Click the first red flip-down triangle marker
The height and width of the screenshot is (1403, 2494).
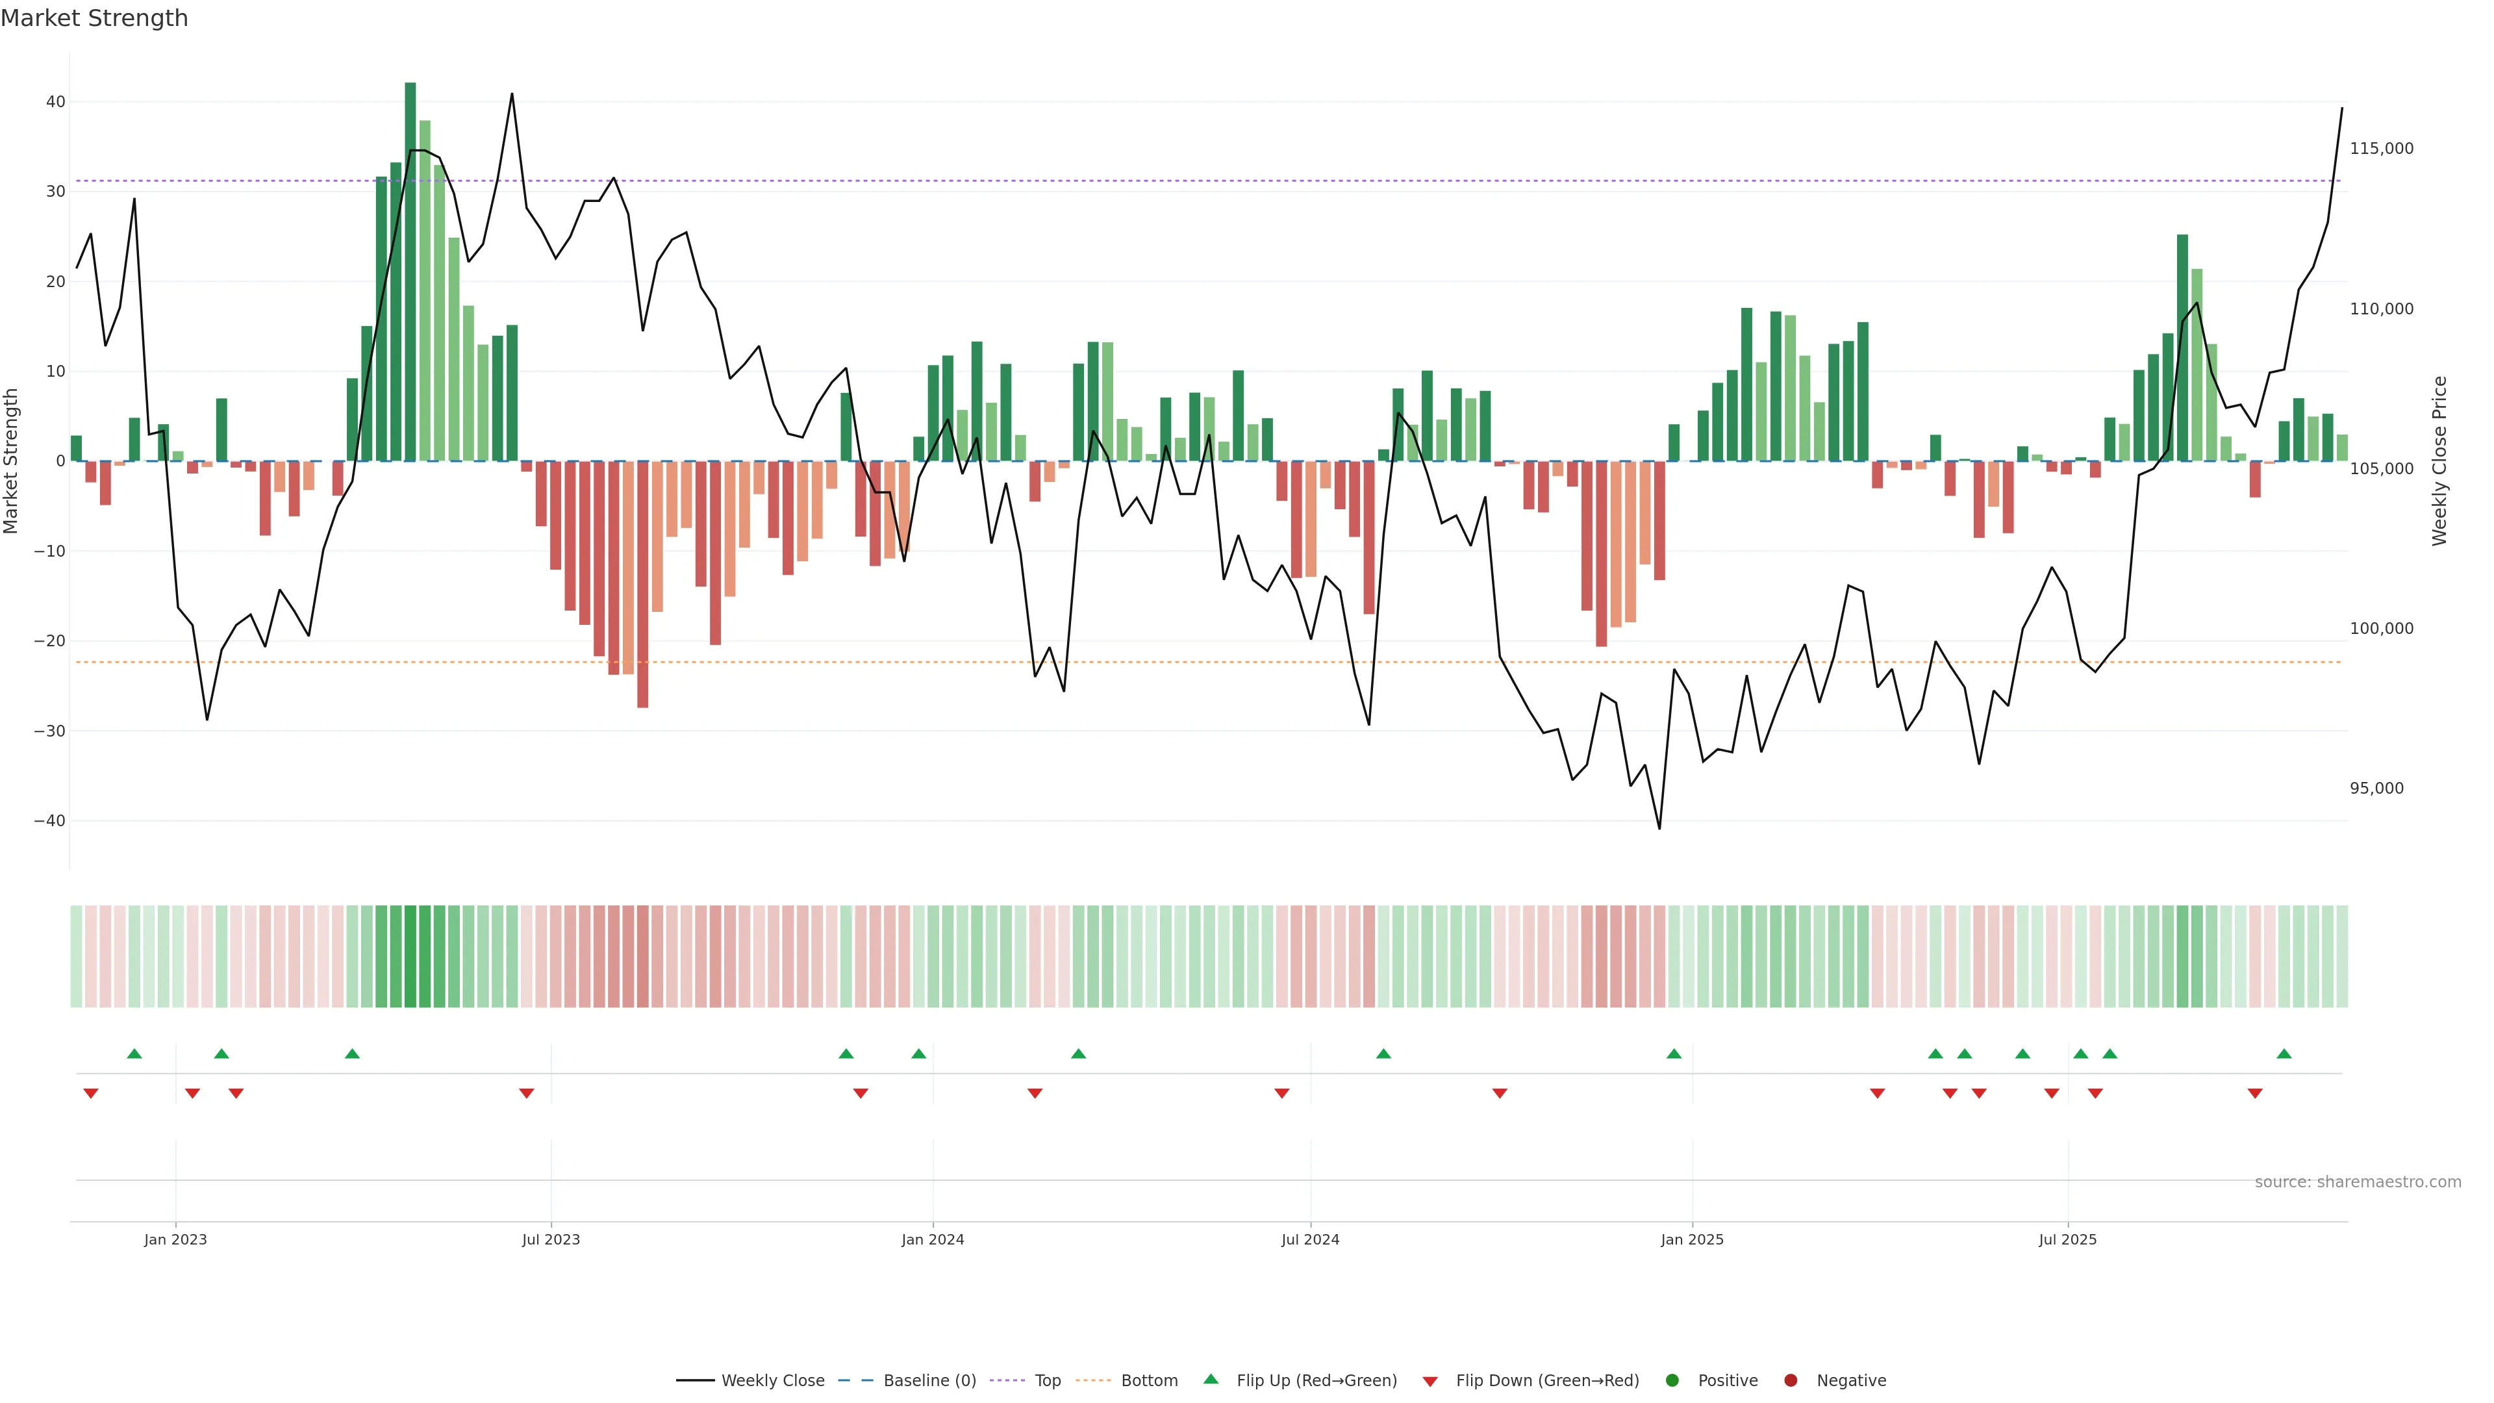coord(91,1093)
